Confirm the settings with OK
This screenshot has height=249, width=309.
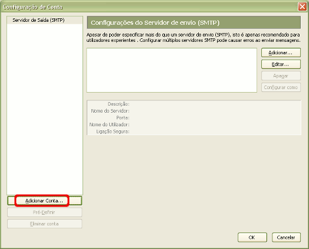[x=252, y=237]
